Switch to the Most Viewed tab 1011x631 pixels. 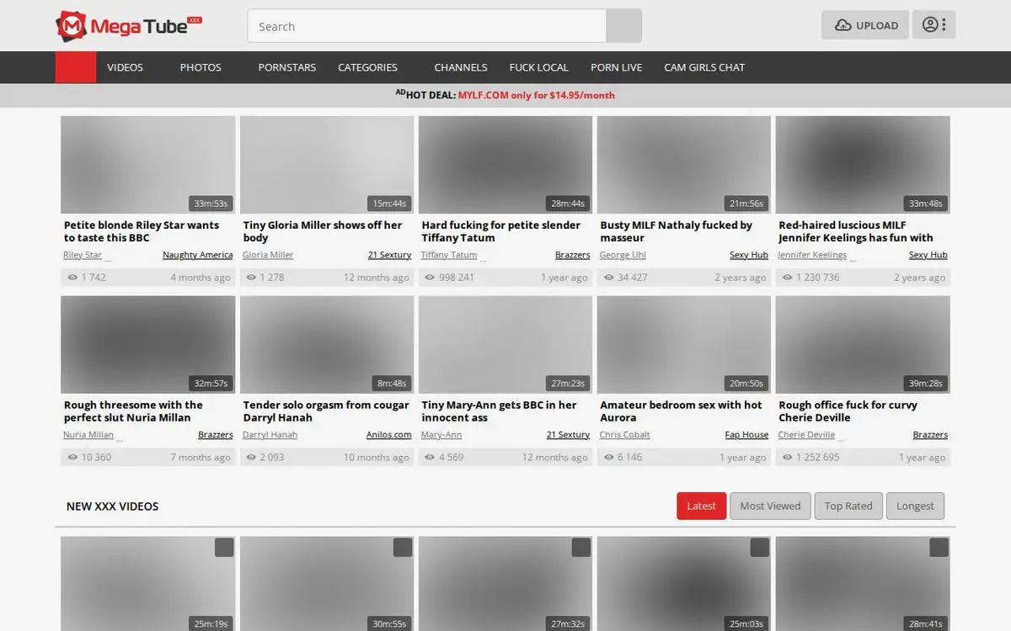[x=770, y=506]
